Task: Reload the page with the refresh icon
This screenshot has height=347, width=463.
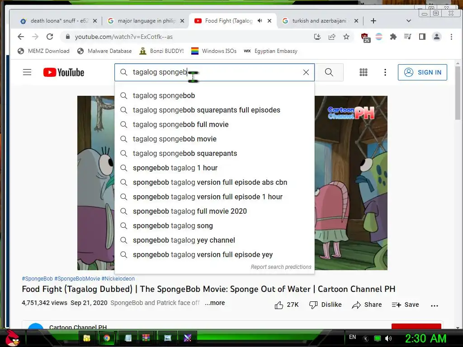Action: 50,37
